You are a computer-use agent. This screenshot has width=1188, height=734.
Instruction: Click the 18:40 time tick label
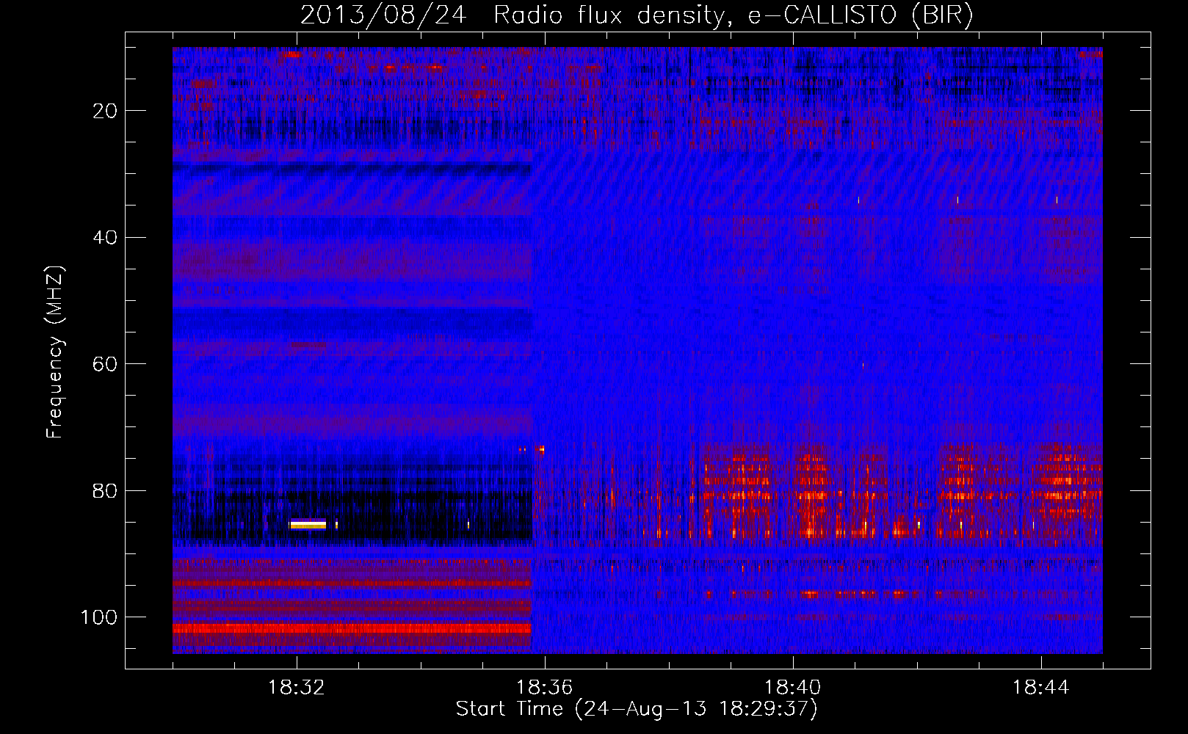[792, 688]
